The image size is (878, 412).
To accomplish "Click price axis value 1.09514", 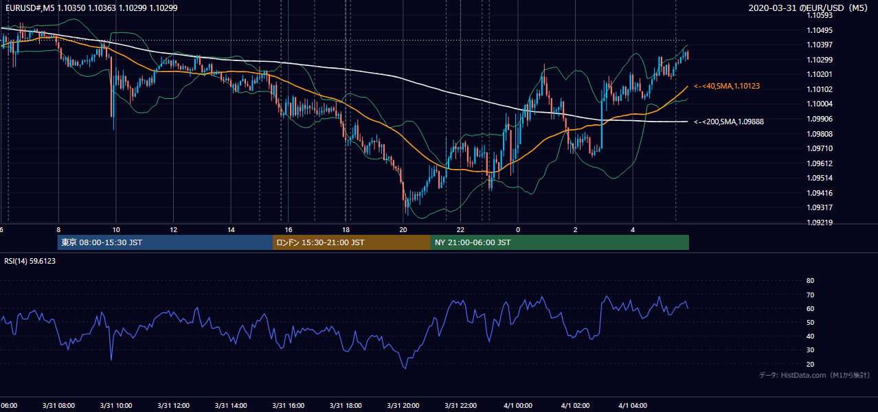I will point(820,179).
